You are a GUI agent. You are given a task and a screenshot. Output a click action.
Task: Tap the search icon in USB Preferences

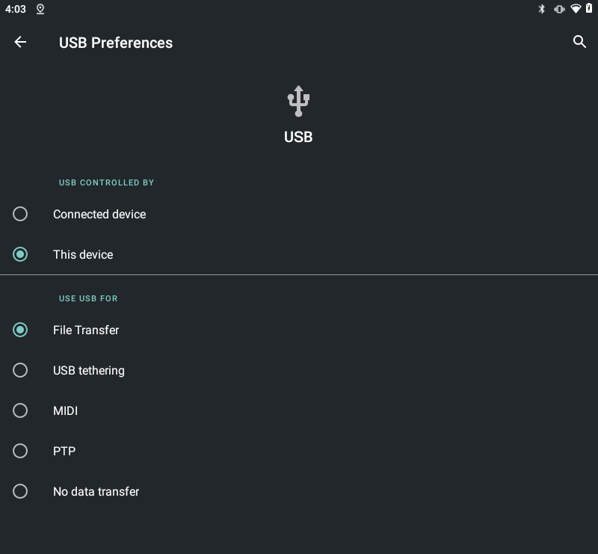(580, 43)
